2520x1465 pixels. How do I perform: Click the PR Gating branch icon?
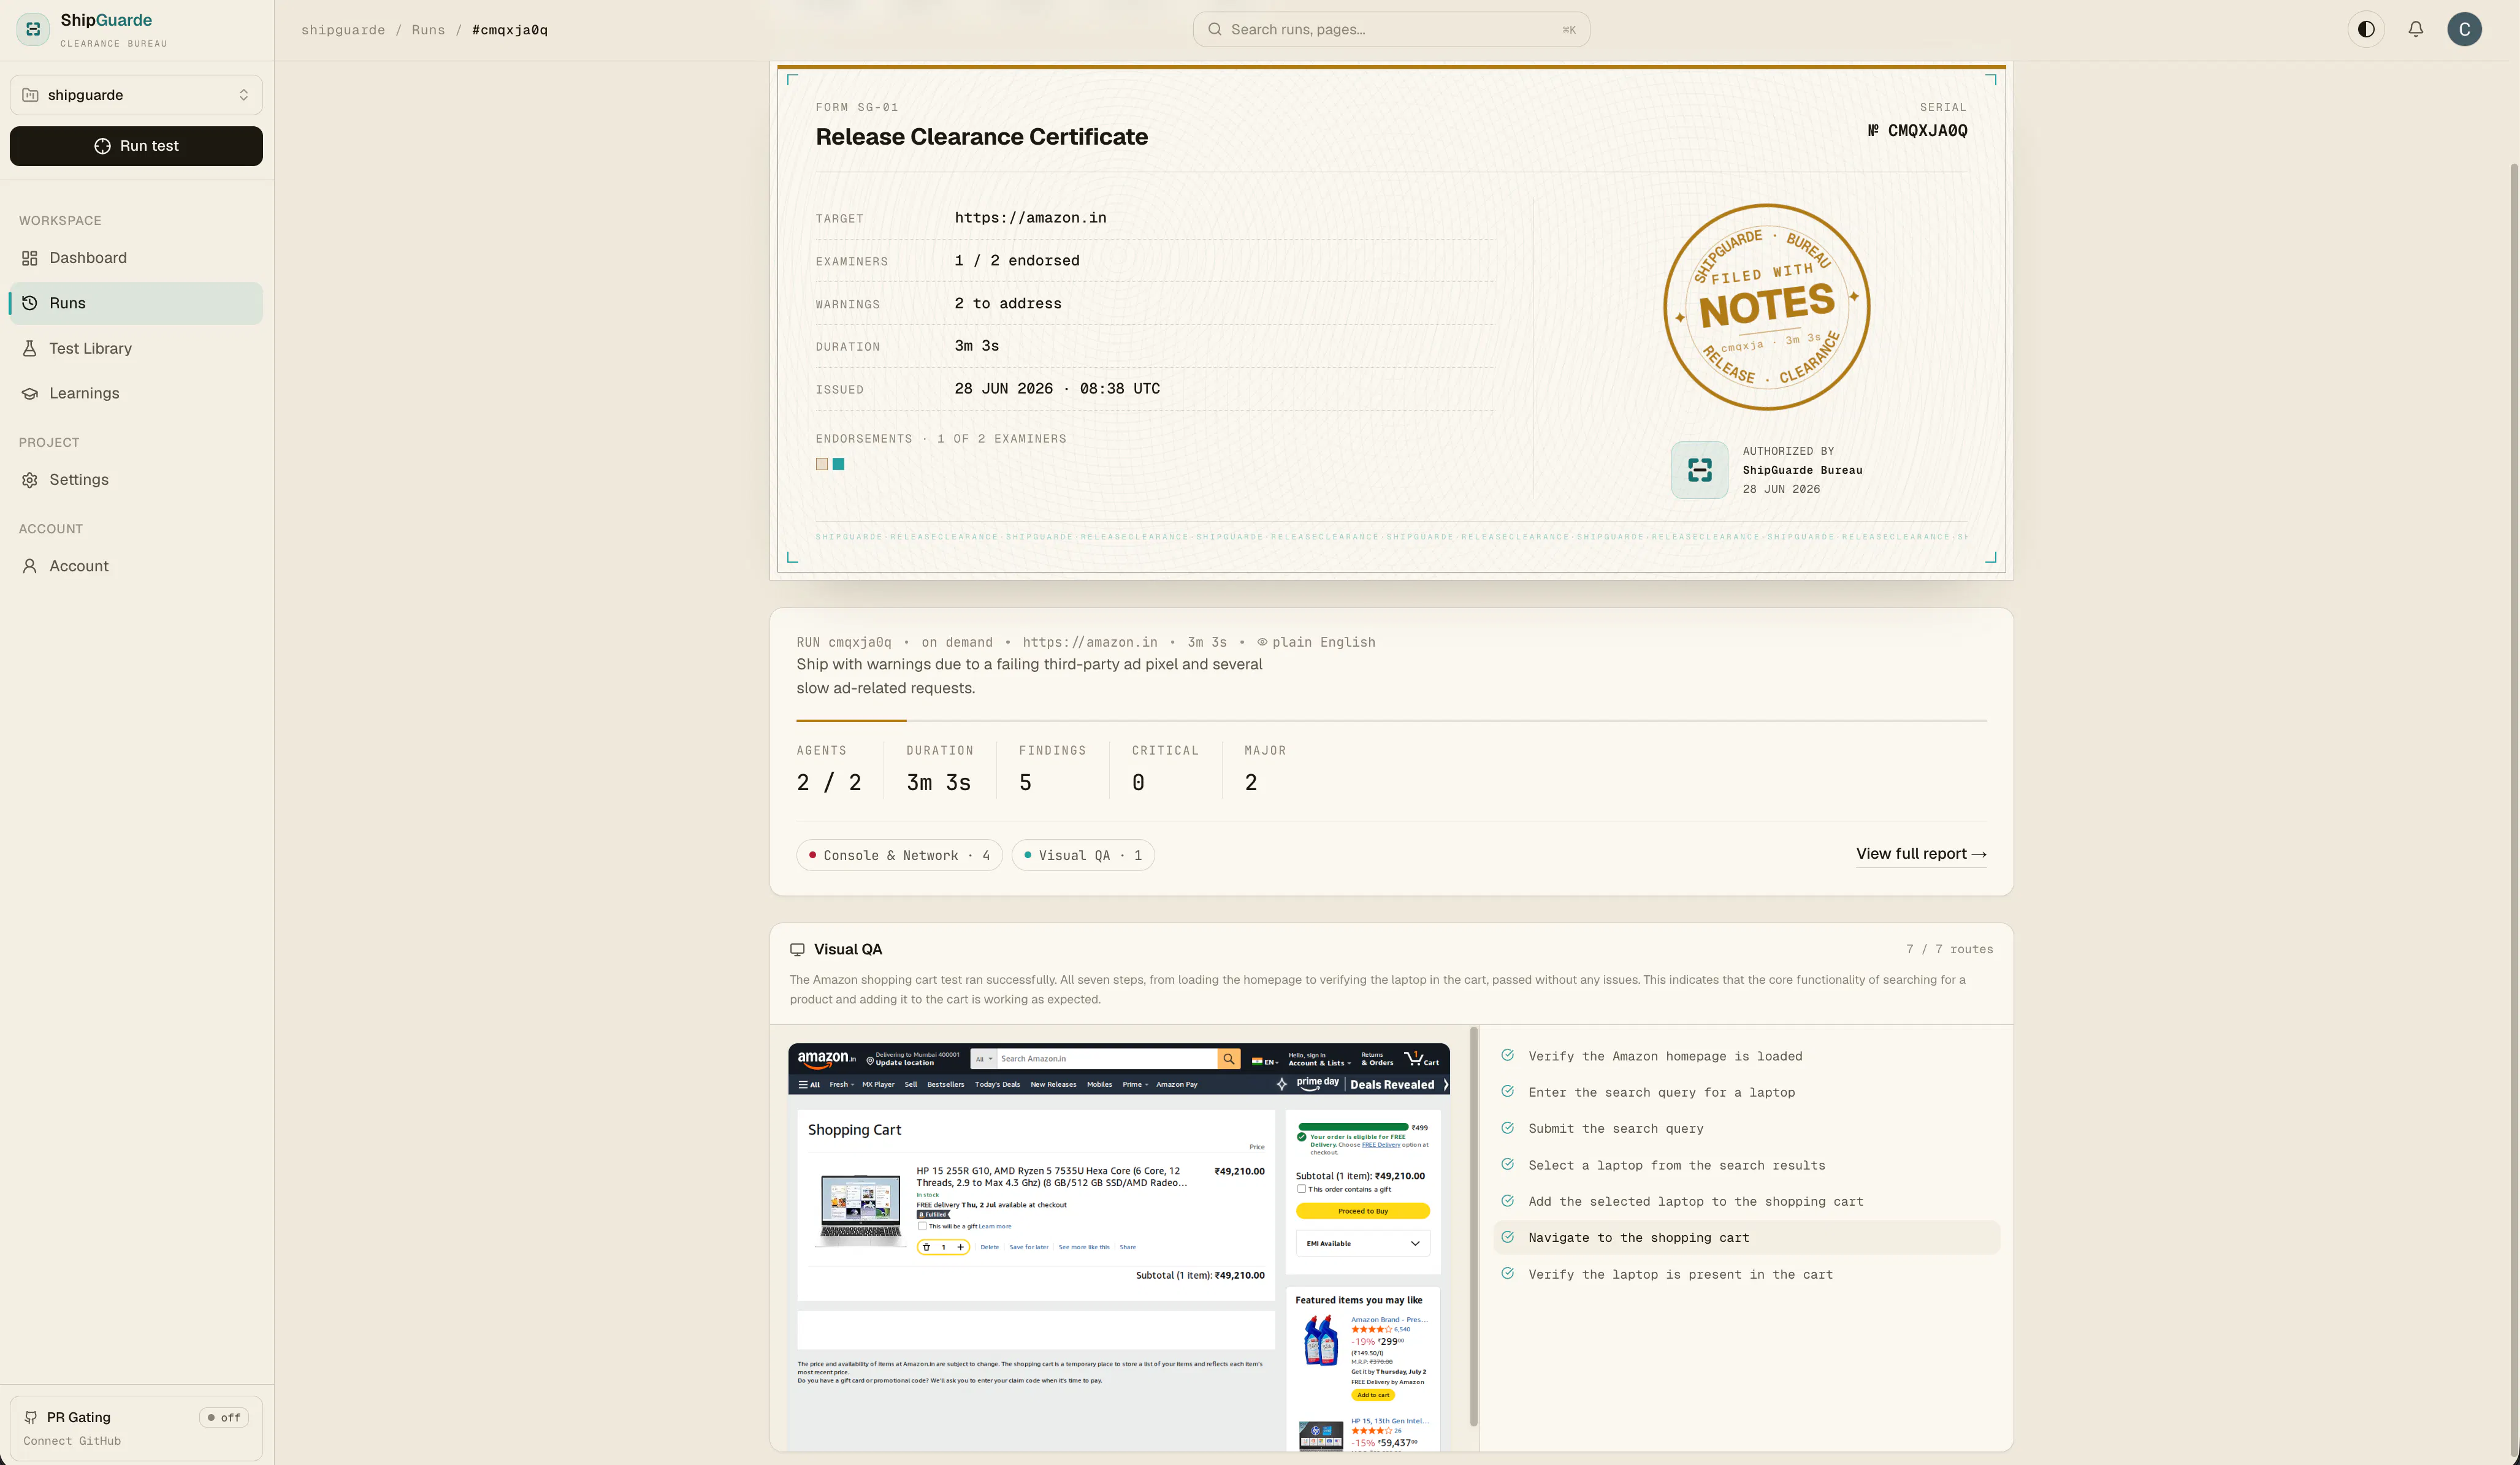(x=31, y=1417)
